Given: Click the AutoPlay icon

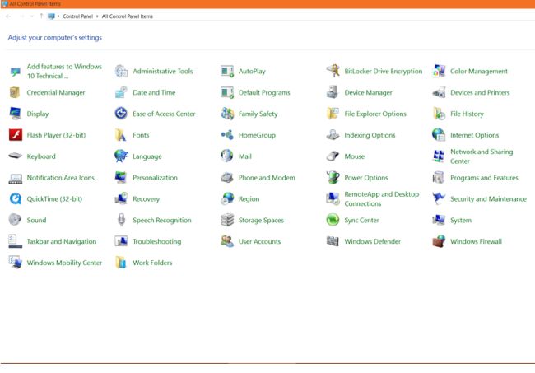Looking at the screenshot, I should click(227, 71).
